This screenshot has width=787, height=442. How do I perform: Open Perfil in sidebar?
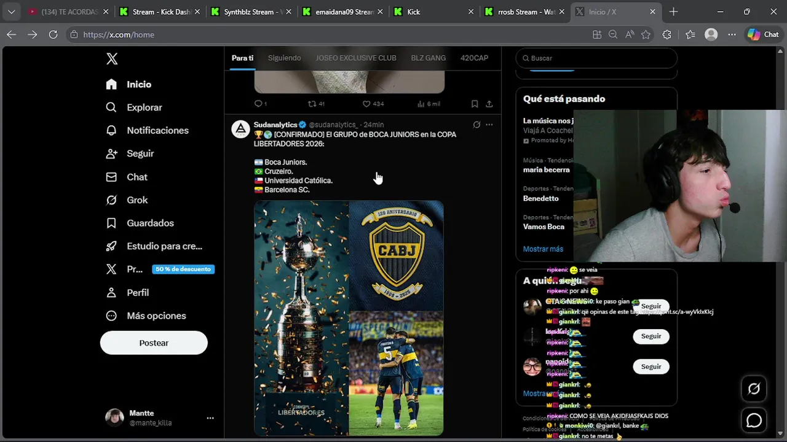[127, 293]
